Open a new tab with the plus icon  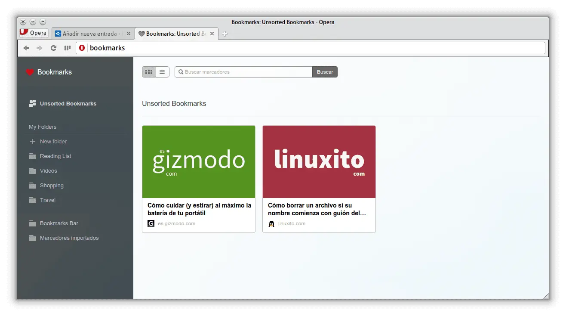(x=225, y=34)
